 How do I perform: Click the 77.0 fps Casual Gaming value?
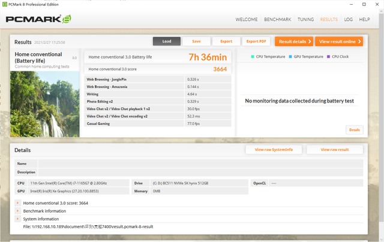point(193,123)
